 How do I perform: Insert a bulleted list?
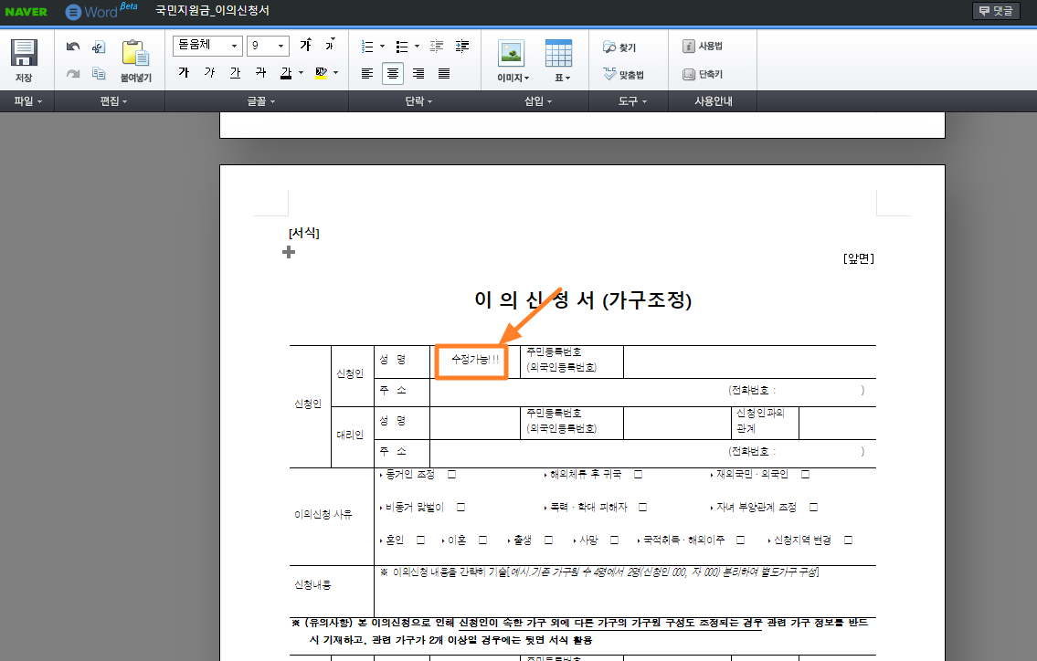tap(401, 47)
